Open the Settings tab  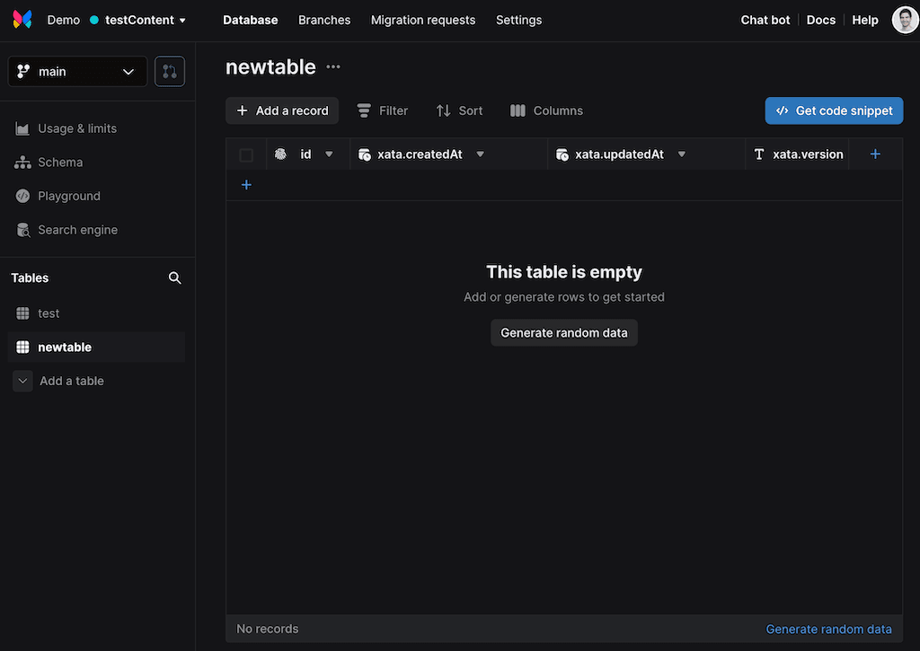tap(518, 20)
